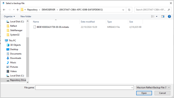The image size is (174, 98).
Task: Click the folder icon in address bar
Action: [x=22, y=10]
